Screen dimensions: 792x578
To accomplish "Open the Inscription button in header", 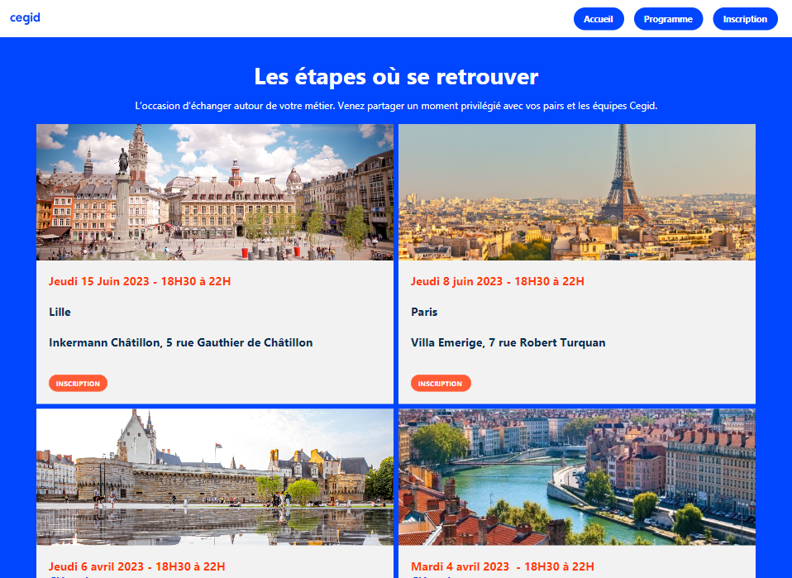I will coord(745,19).
